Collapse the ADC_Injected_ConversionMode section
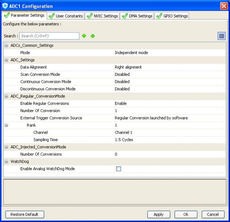 coord(6,147)
